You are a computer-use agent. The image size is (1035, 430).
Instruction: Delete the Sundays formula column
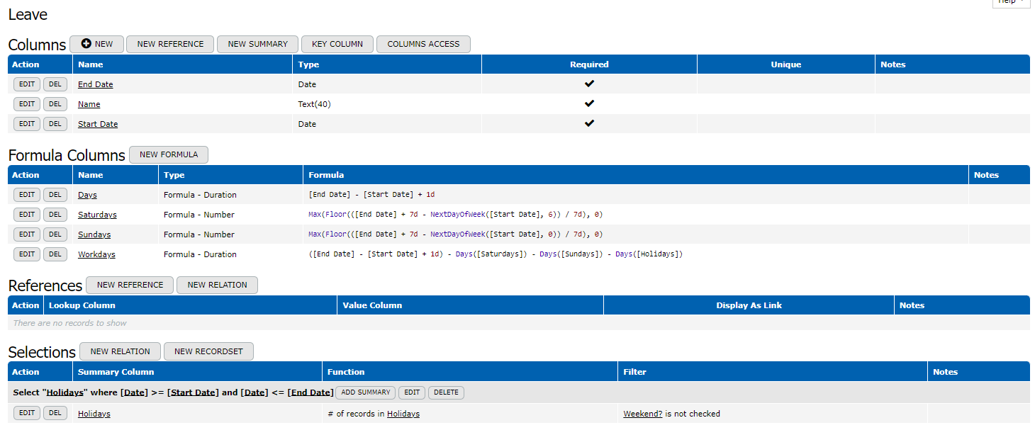[x=55, y=234]
